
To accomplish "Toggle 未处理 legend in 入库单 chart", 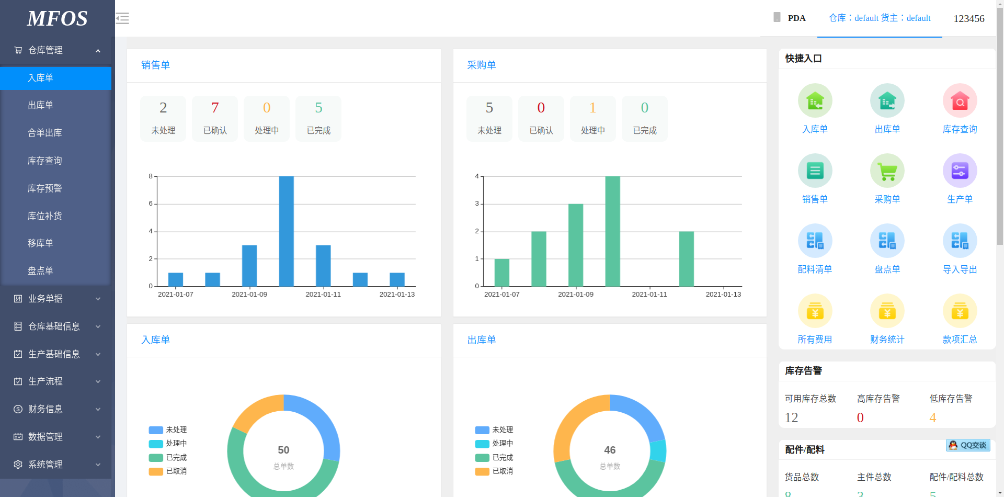I will pos(168,430).
